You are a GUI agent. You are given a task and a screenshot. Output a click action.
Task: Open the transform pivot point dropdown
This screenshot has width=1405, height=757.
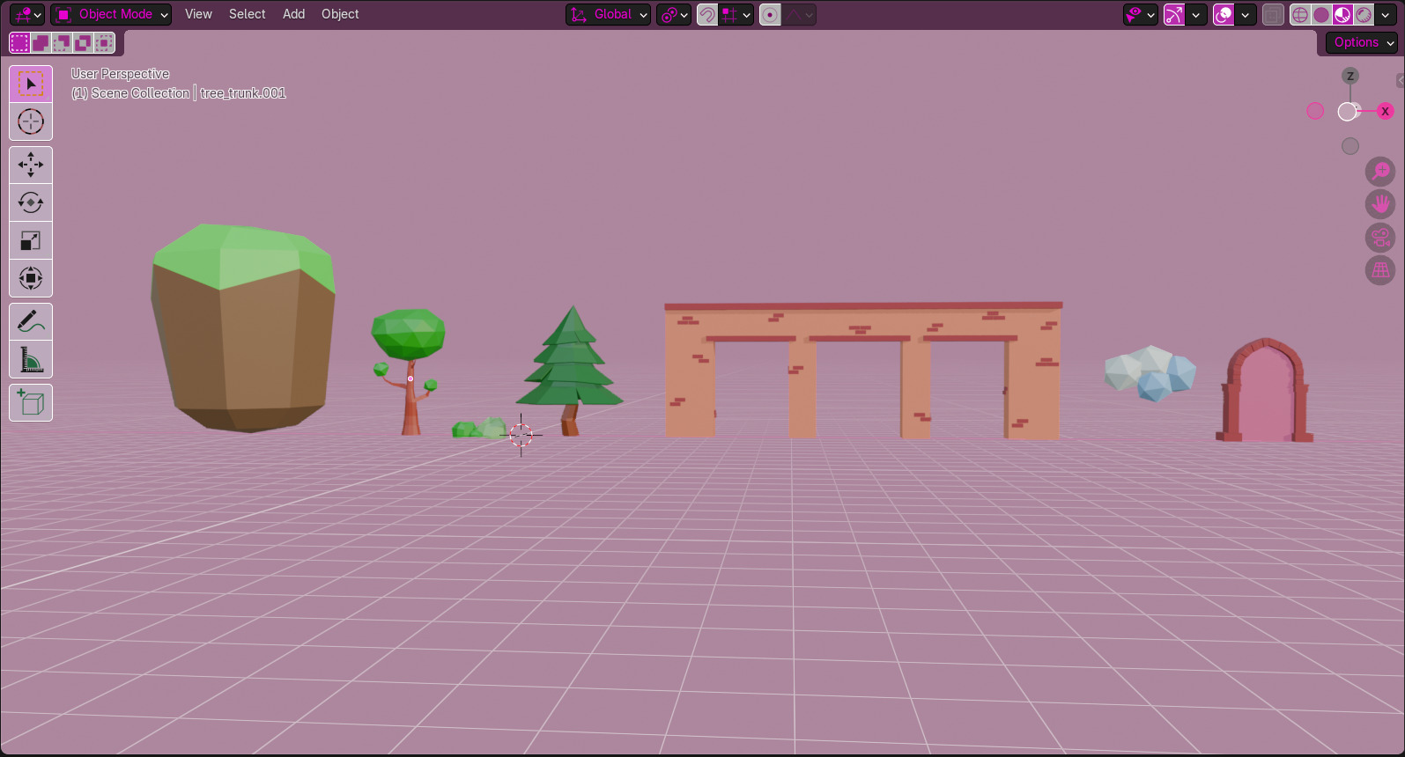click(674, 14)
